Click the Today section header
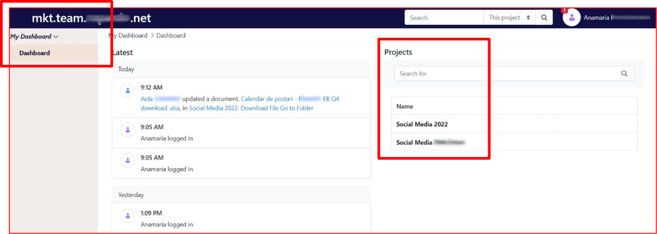Screen dimensions: 657x234 [241, 69]
